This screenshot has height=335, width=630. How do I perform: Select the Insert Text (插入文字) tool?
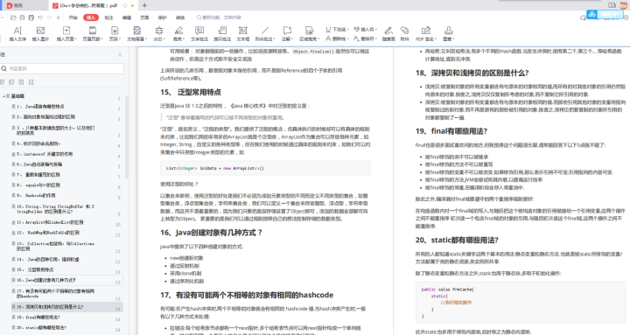(17, 34)
